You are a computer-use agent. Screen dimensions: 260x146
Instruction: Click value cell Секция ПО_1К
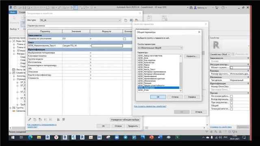(76, 45)
